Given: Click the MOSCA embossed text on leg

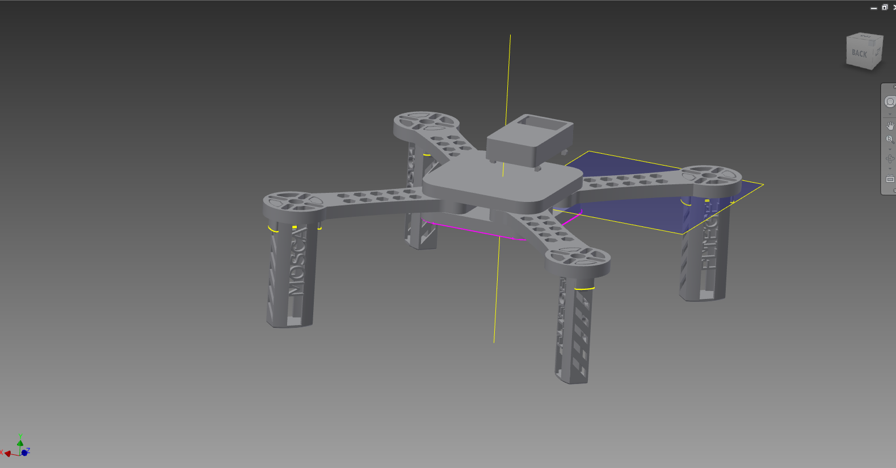Looking at the screenshot, I should [x=298, y=261].
